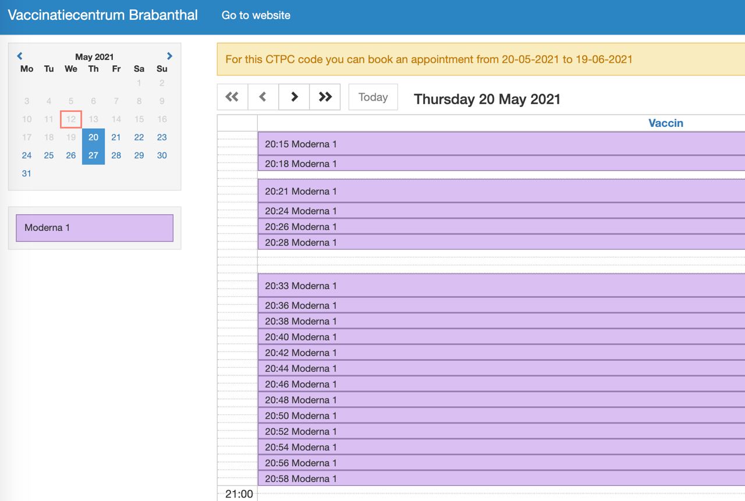Book the 20:24 Moderna 1 slot

[x=501, y=211]
